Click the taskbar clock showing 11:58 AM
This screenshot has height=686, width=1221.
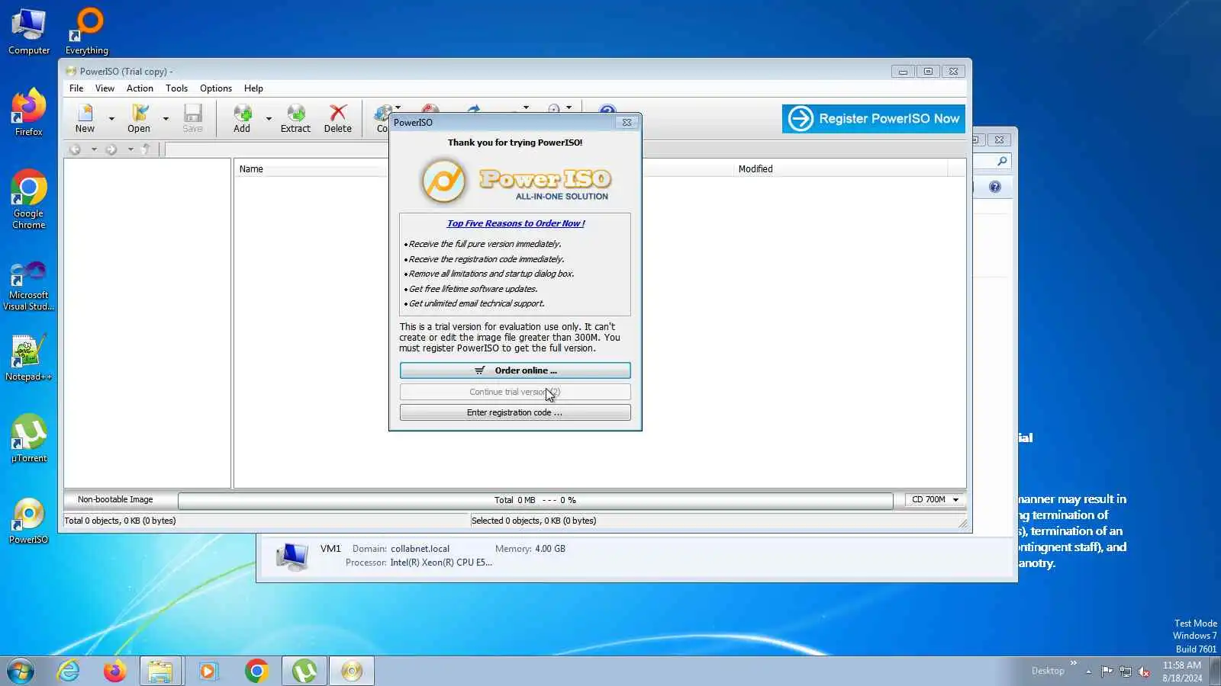click(1182, 672)
